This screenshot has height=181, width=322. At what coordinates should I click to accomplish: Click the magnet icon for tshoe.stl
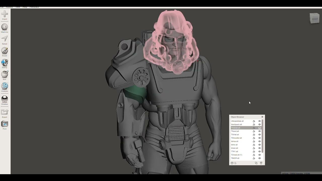pyautogui.click(x=254, y=141)
